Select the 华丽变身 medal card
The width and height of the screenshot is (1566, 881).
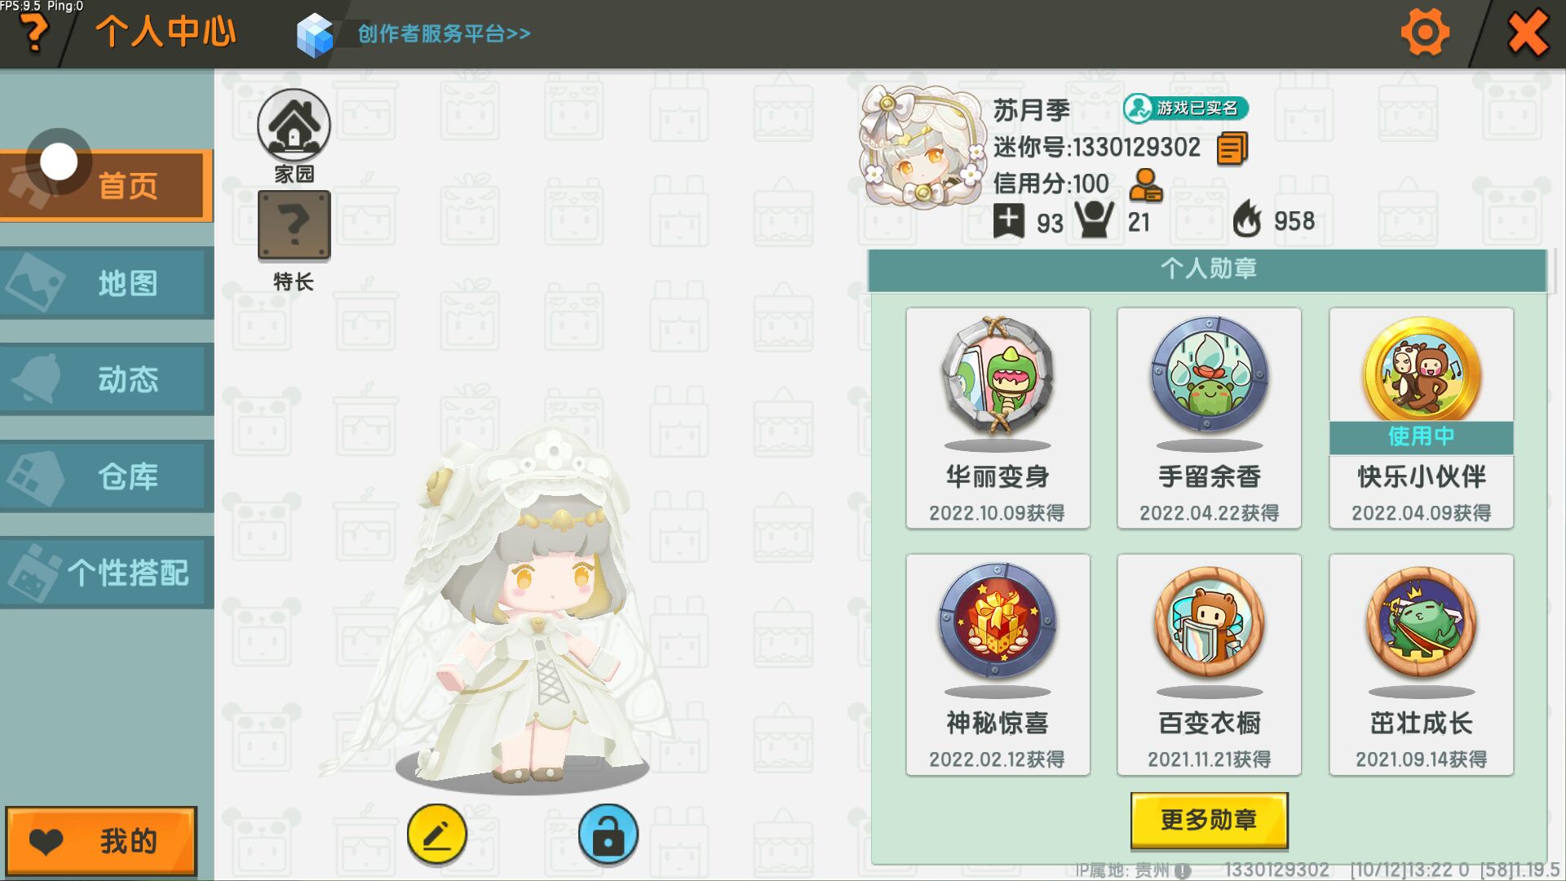point(998,418)
